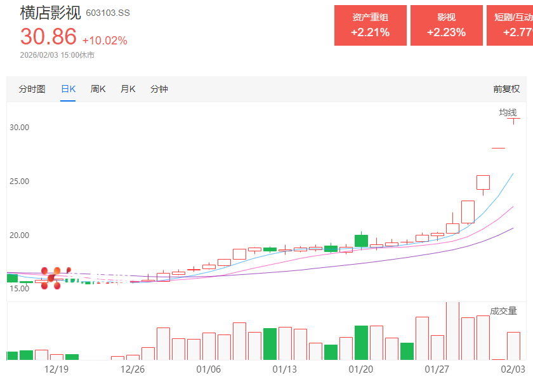Toggle the 成交量 volume indicator
Screen dimensions: 533x377
pos(503,311)
